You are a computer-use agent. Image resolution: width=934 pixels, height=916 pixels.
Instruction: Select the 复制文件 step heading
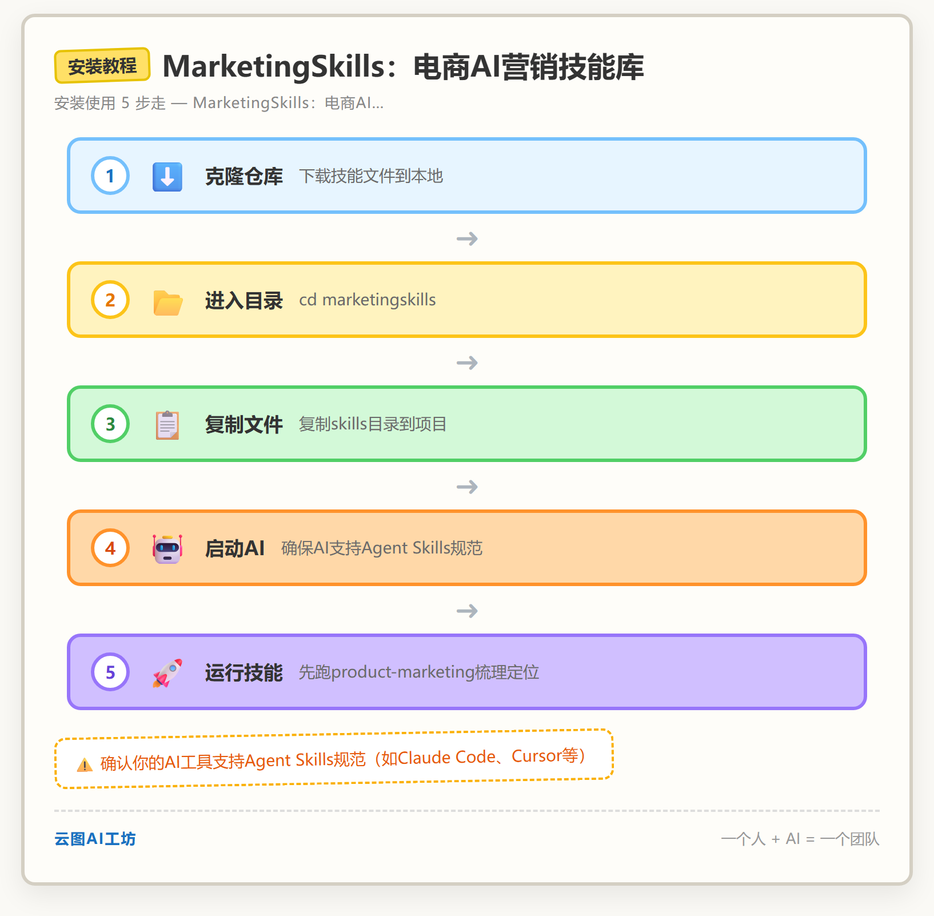coord(244,424)
